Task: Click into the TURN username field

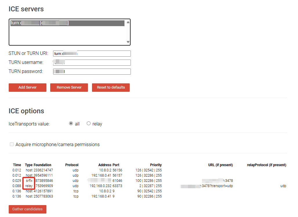Action: (x=92, y=62)
